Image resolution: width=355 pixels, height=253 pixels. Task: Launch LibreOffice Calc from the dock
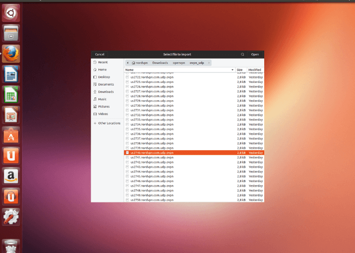click(x=11, y=95)
